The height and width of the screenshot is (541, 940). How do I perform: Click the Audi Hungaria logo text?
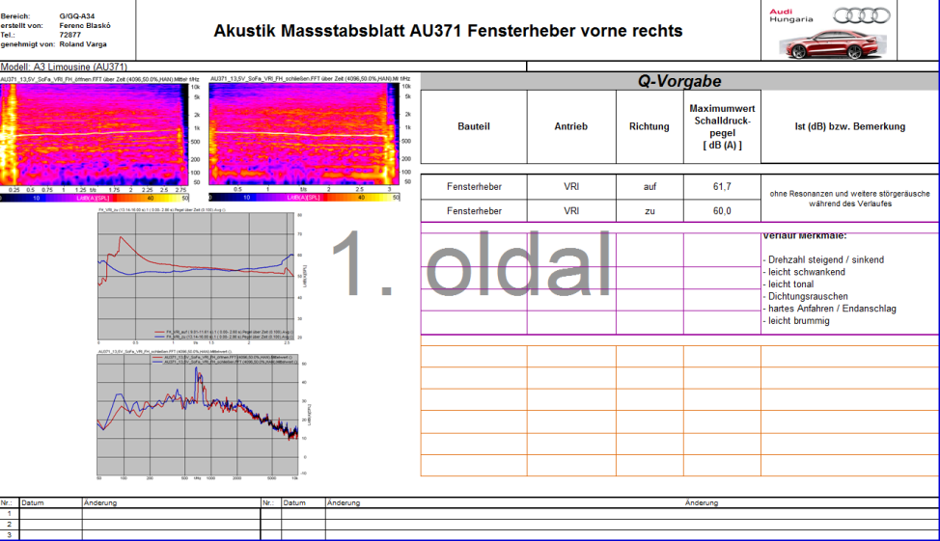(x=790, y=15)
